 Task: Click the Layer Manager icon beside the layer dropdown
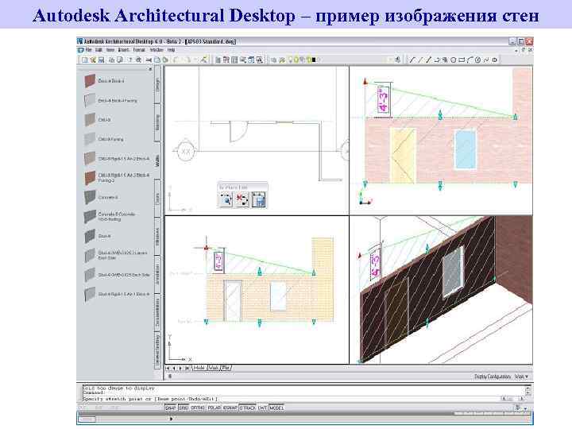(x=273, y=60)
